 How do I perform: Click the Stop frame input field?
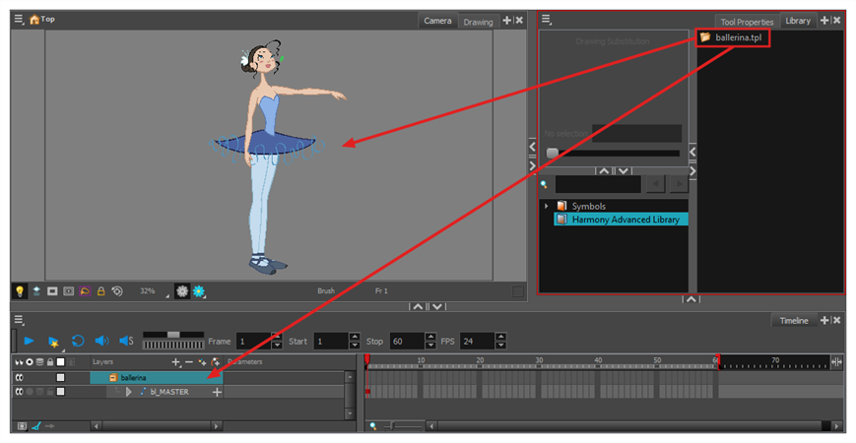point(406,341)
